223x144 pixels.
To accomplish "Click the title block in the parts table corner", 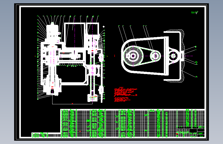I will pyautogui.click(x=191, y=133).
